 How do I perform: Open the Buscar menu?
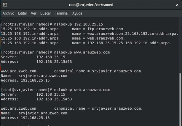pos(46,13)
